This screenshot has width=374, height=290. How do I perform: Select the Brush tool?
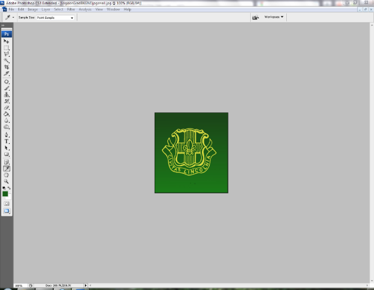7,88
